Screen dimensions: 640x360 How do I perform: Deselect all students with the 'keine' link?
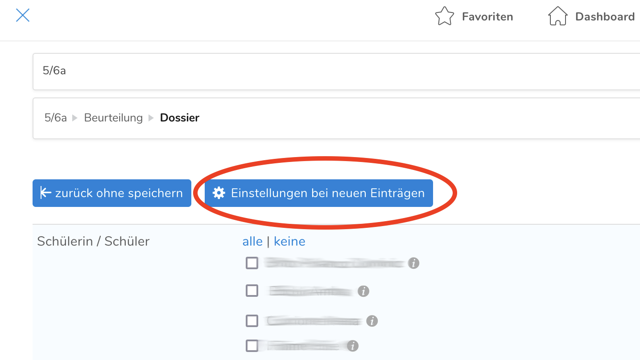[x=289, y=242]
